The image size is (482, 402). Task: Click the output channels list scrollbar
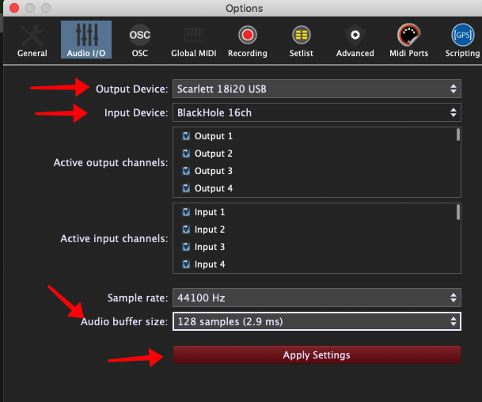click(x=458, y=135)
